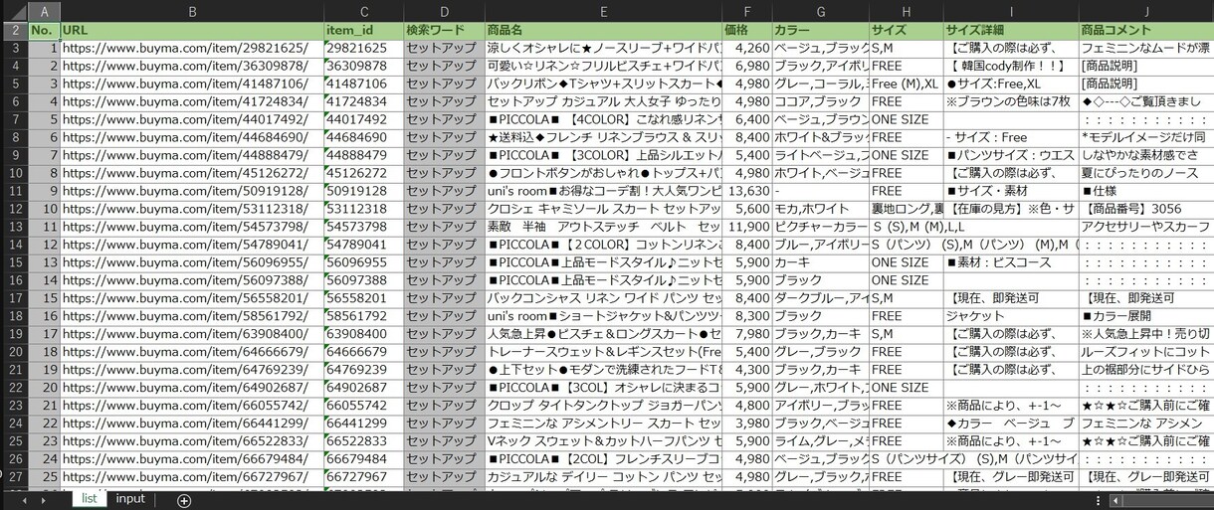Click the "item_id" header cell
Viewport: 1214px width, 510px height.
point(363,30)
